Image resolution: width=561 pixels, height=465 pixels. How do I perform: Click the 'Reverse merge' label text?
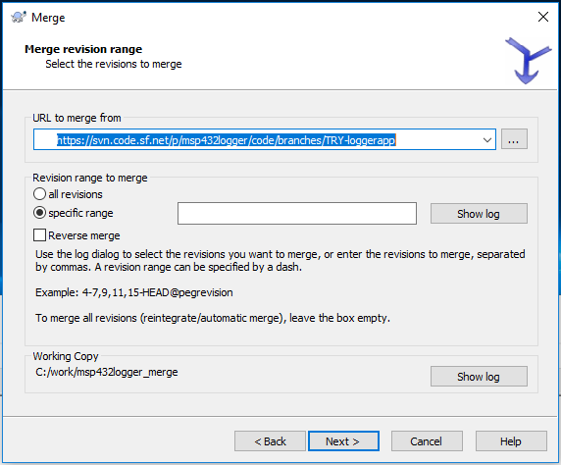tap(84, 235)
